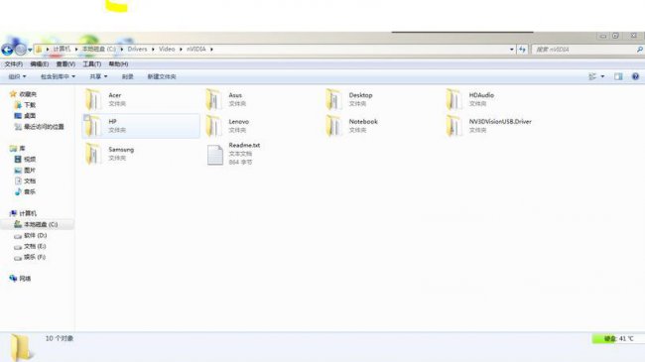
Task: Click the change view icon
Action: coord(592,76)
